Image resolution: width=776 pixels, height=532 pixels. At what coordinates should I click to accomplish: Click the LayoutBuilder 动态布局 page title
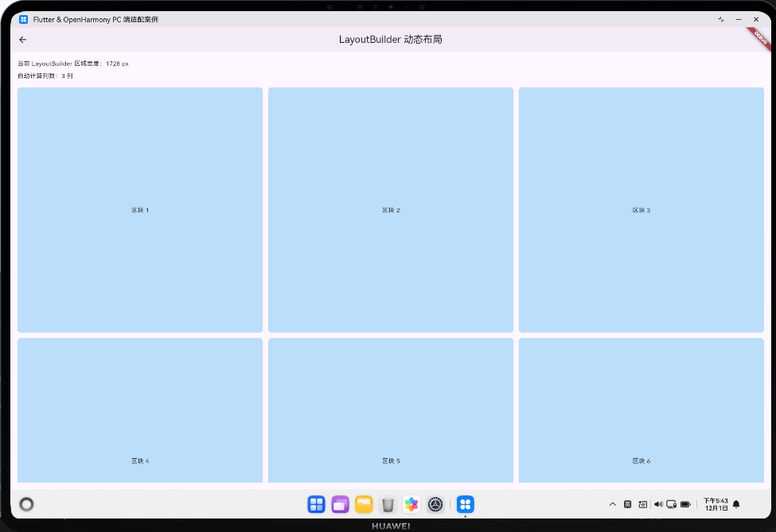tap(391, 40)
